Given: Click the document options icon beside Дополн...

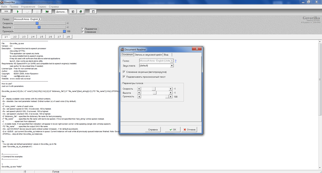Looking at the screenshot, I should 73,12.
